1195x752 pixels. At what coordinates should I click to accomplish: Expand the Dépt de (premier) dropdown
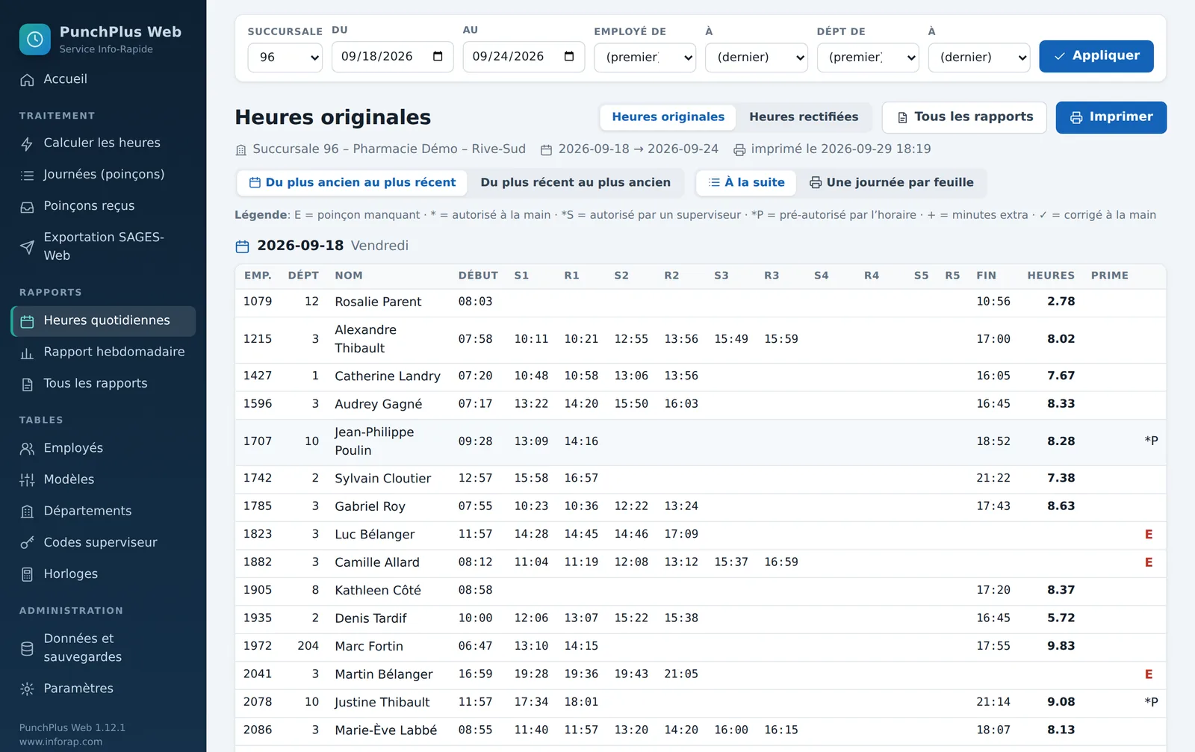coord(868,58)
